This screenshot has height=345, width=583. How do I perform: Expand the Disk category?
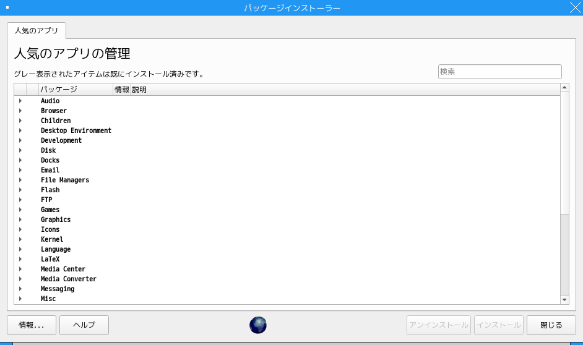pos(20,150)
